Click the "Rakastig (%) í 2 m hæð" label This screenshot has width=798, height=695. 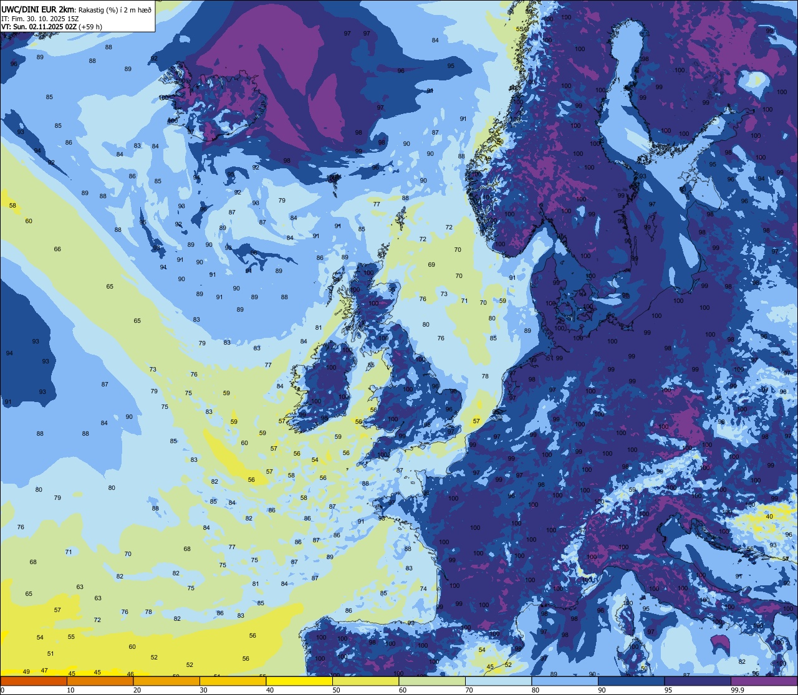[115, 10]
